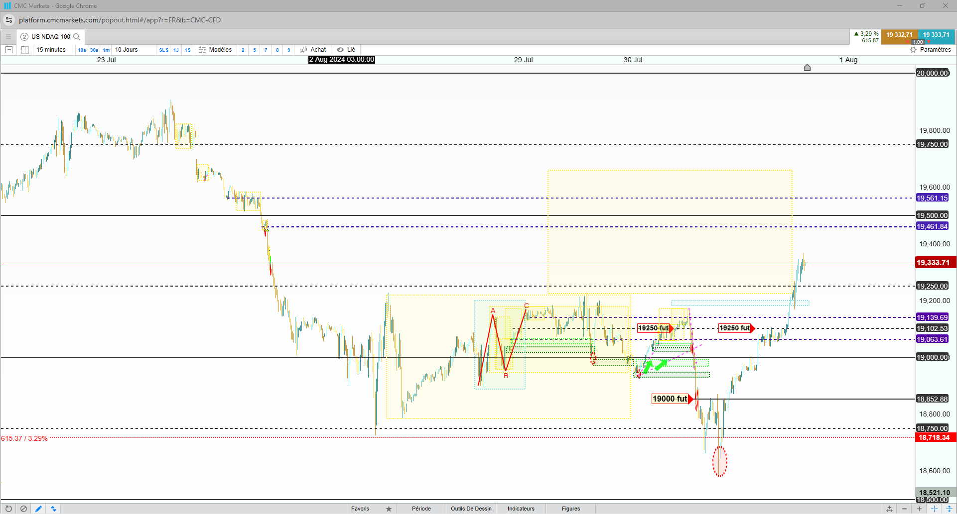Open the Outils De Dessin menu

pyautogui.click(x=471, y=509)
